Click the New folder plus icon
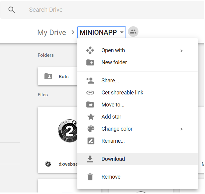 [90, 62]
